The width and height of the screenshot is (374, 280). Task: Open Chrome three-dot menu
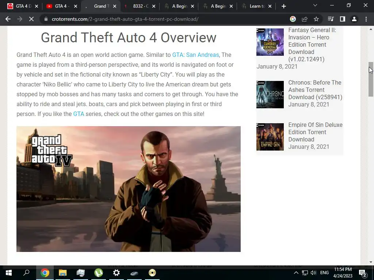(x=366, y=19)
